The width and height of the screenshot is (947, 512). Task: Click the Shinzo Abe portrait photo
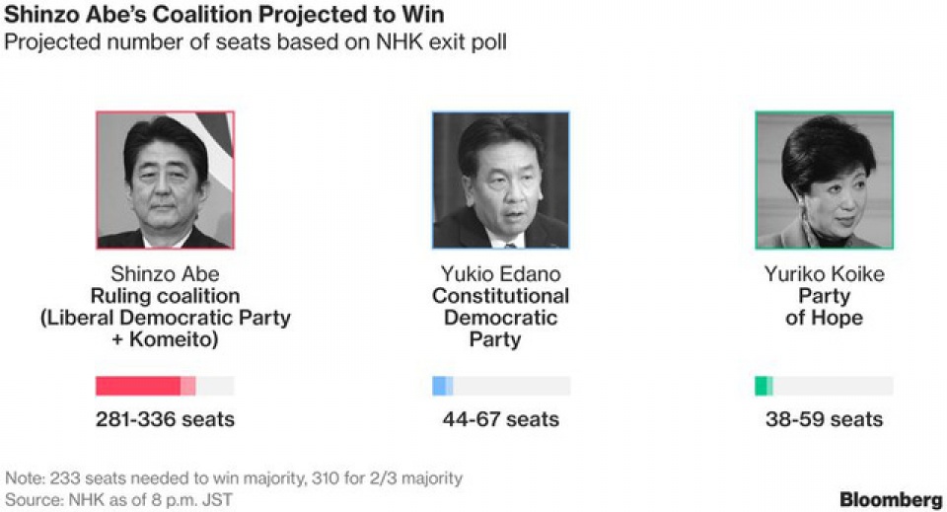tap(165, 180)
